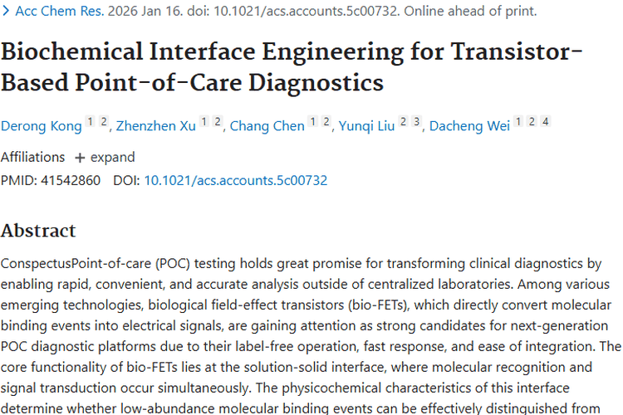Expand the Affiliations list
The height and width of the screenshot is (415, 623).
point(104,157)
